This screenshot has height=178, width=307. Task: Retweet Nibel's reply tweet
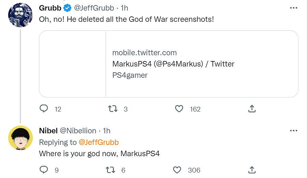[x=110, y=170]
